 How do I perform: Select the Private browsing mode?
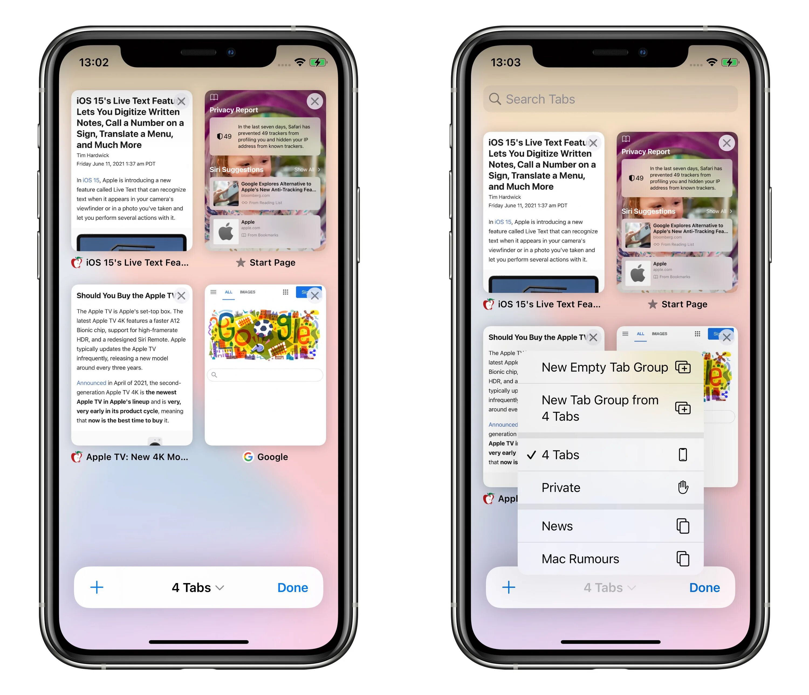pyautogui.click(x=609, y=487)
